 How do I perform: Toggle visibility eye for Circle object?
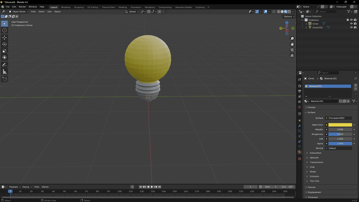click(351, 24)
